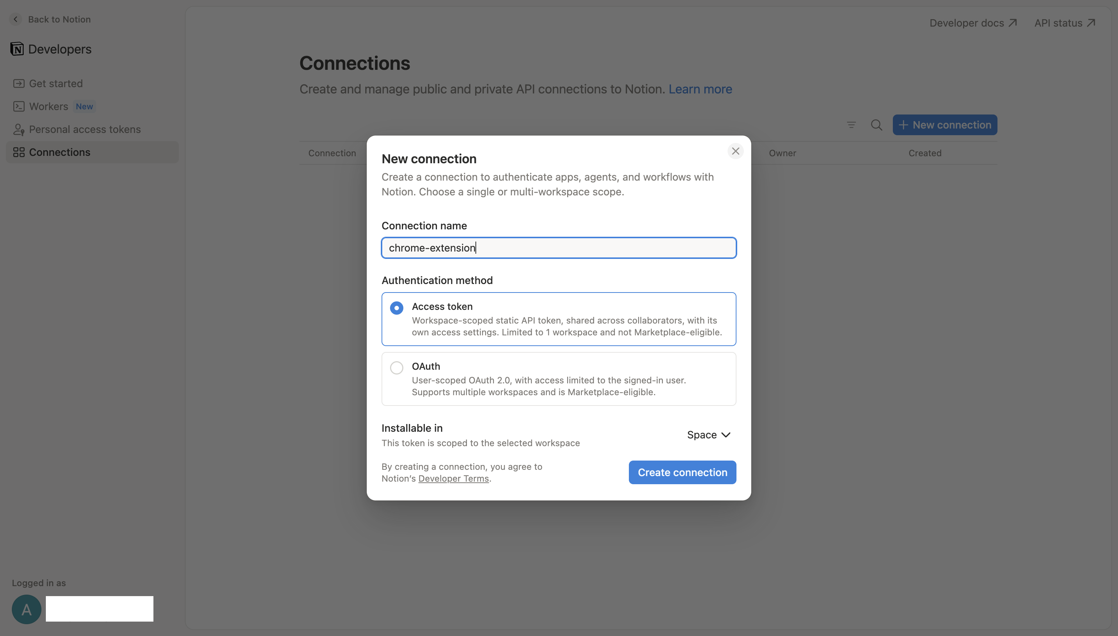Open the API status link
This screenshot has width=1118, height=636.
coord(1065,23)
